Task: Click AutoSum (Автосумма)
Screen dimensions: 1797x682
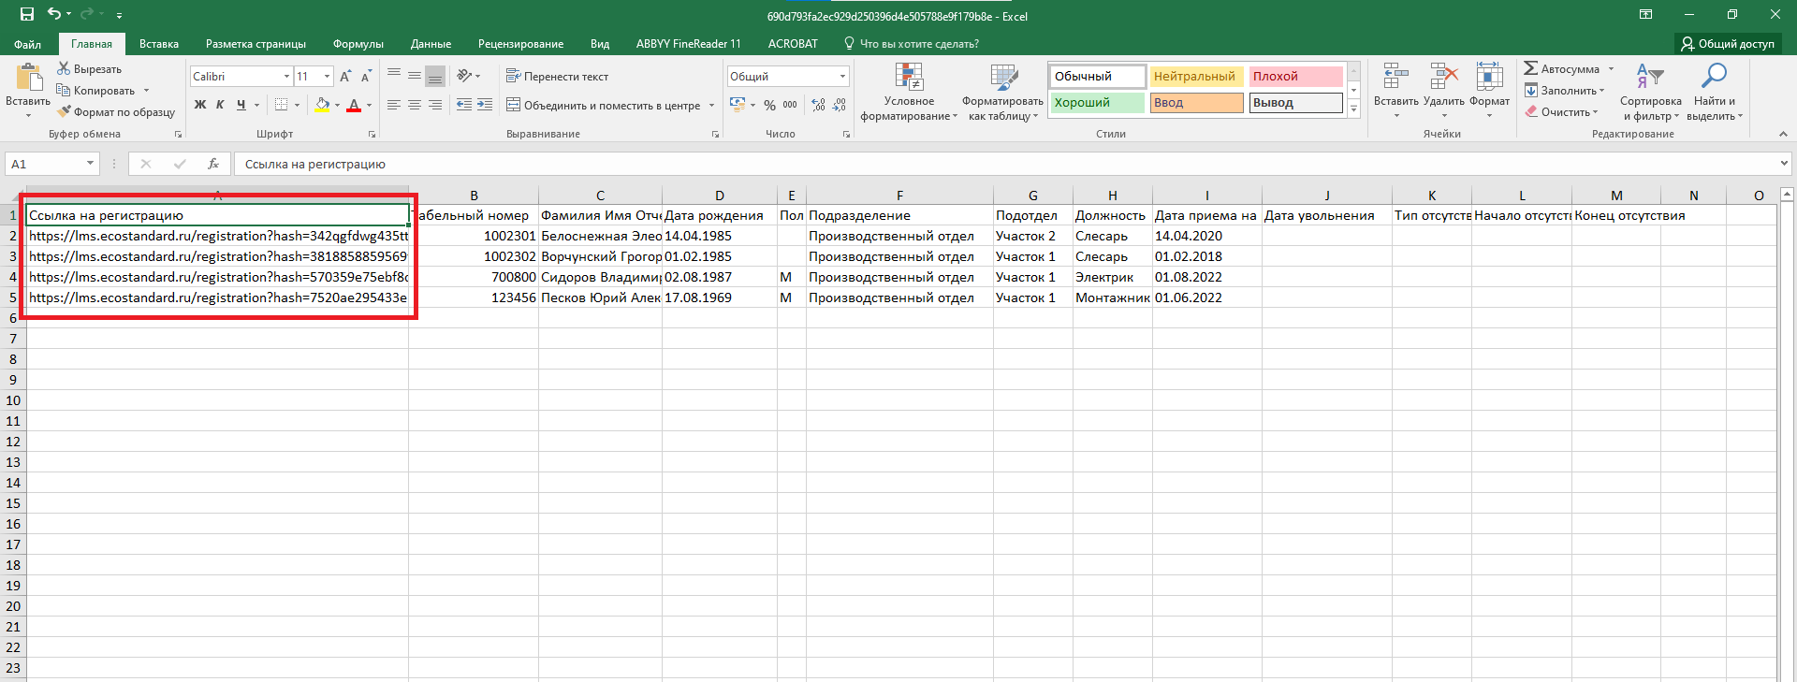Action: point(1561,69)
